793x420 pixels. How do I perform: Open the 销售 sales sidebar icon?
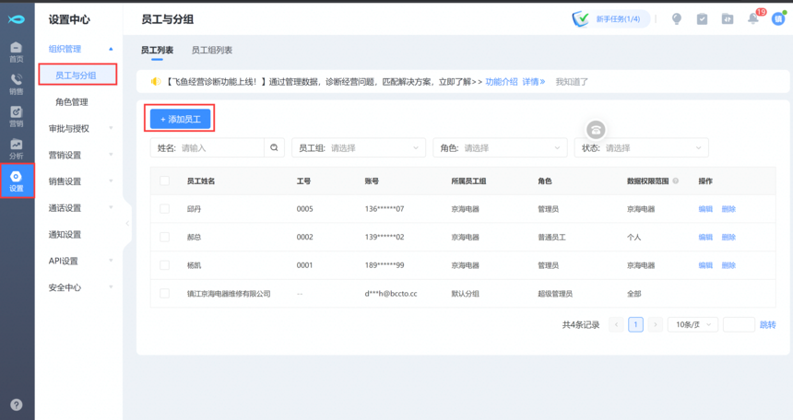tap(16, 84)
